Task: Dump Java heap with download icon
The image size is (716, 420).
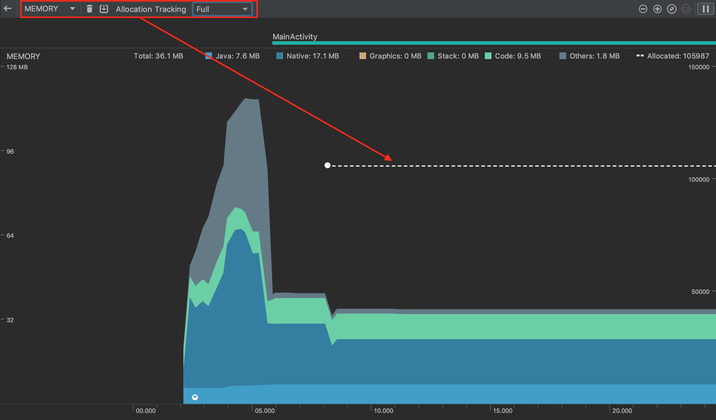Action: tap(104, 9)
